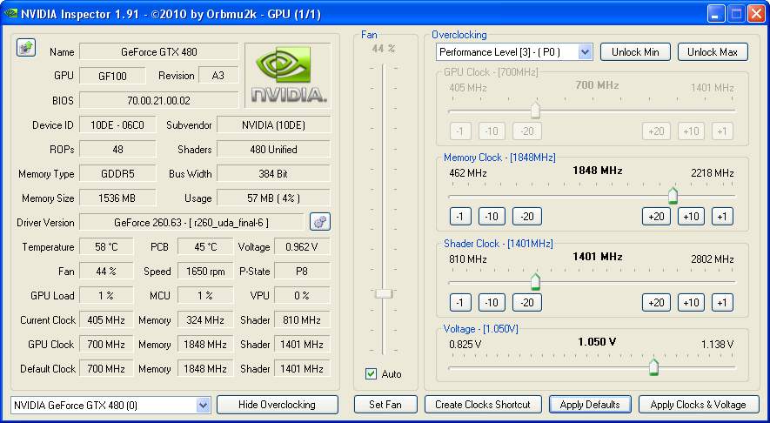Click the disabled GPU Clock +20 button
Screen dimensions: 770x423
click(x=656, y=131)
